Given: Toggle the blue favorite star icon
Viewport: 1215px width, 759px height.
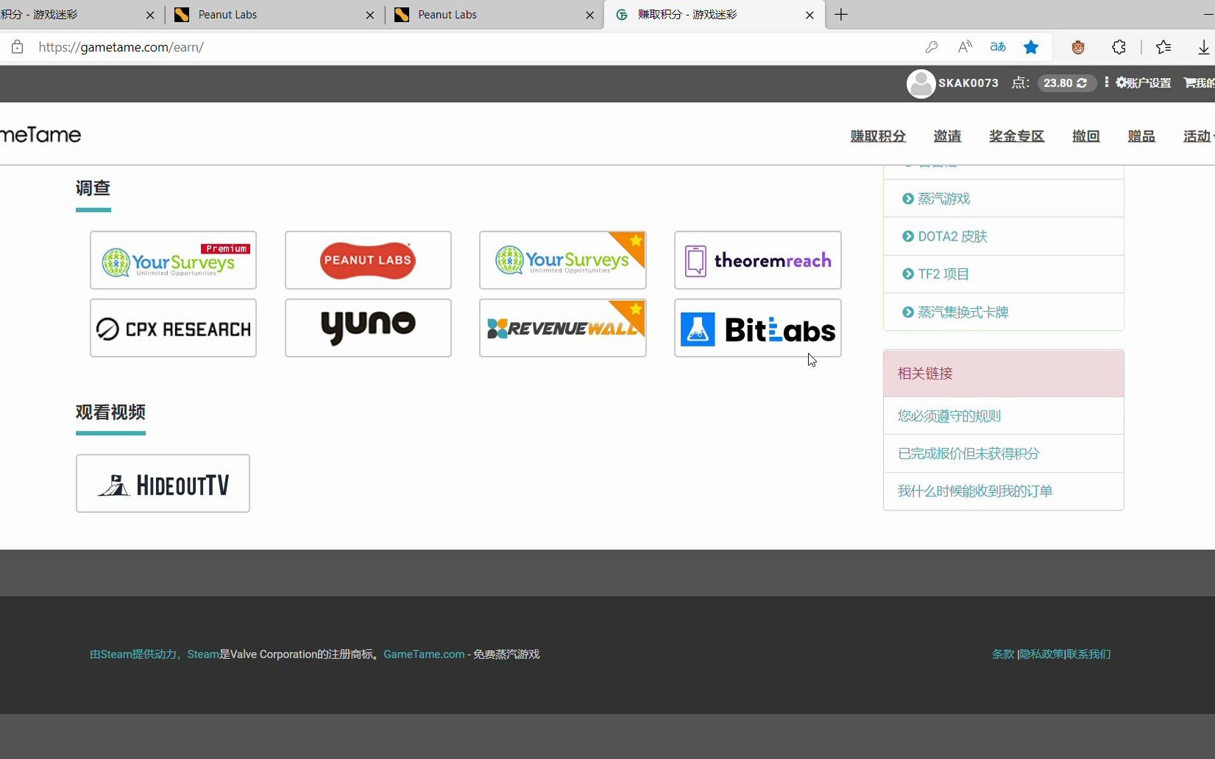Looking at the screenshot, I should [x=1031, y=47].
